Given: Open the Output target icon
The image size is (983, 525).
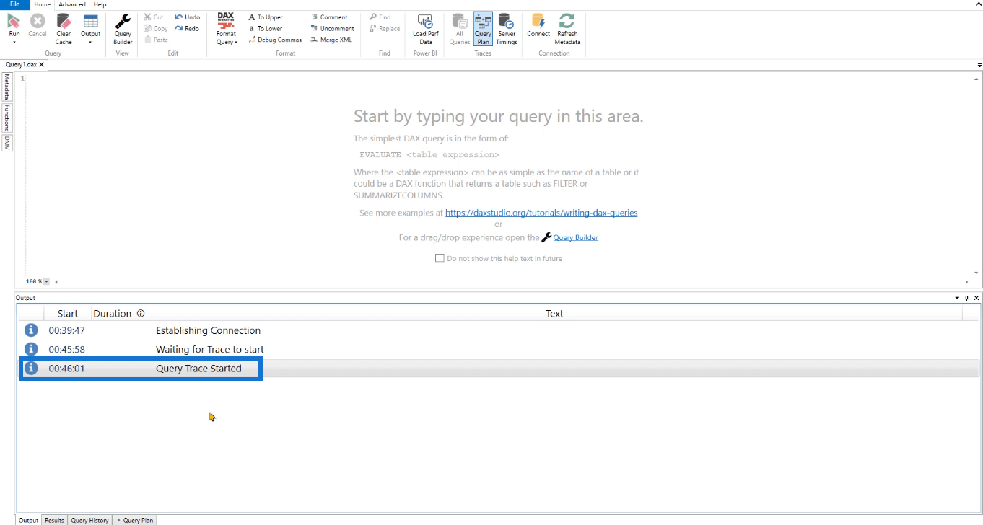Looking at the screenshot, I should coord(90,22).
